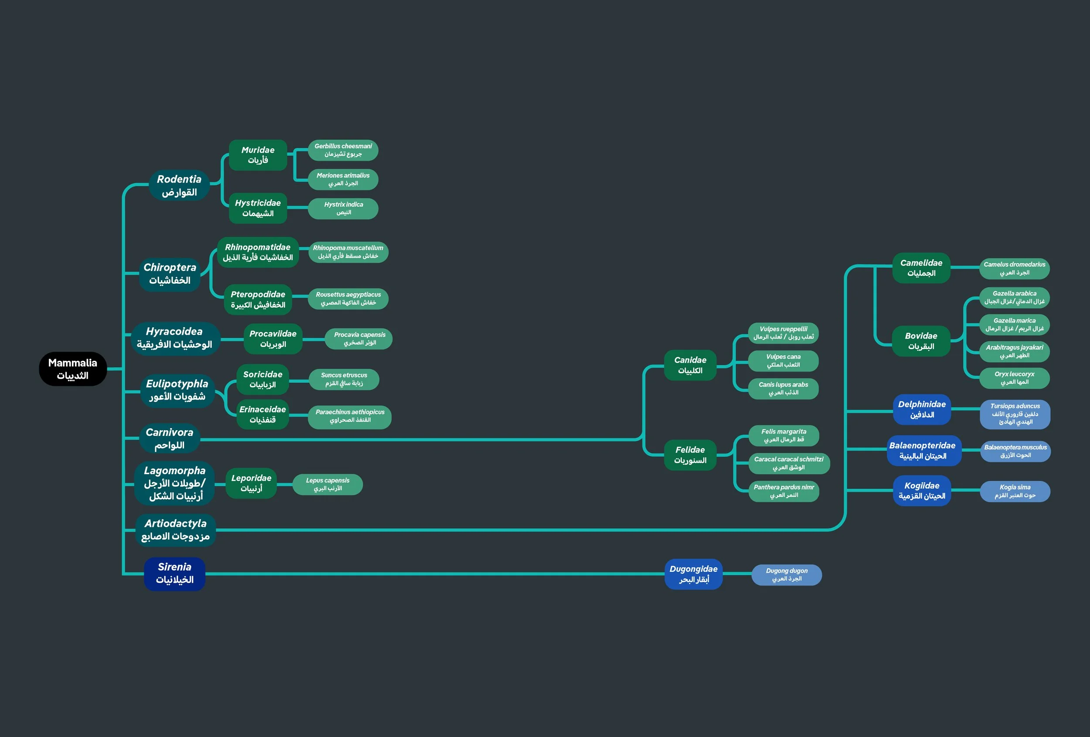
Task: Select the Hyracoidea node
Action: pos(174,338)
